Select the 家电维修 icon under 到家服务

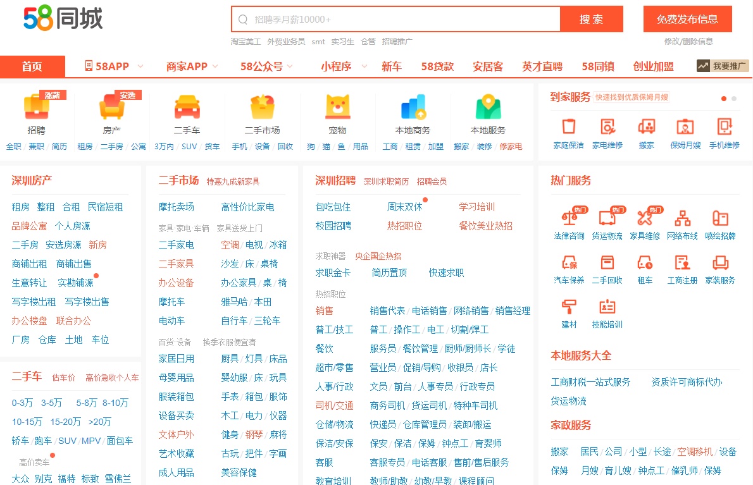[x=607, y=126]
